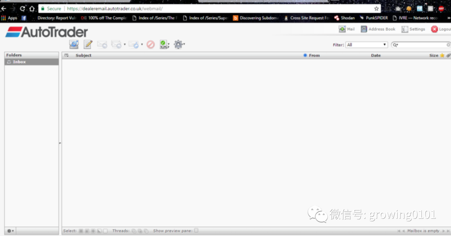
Task: Open 100% off The Comple bookmark
Action: coord(104,18)
